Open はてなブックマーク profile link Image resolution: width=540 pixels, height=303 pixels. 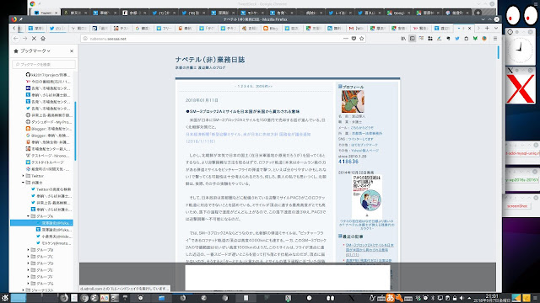pyautogui.click(x=364, y=145)
